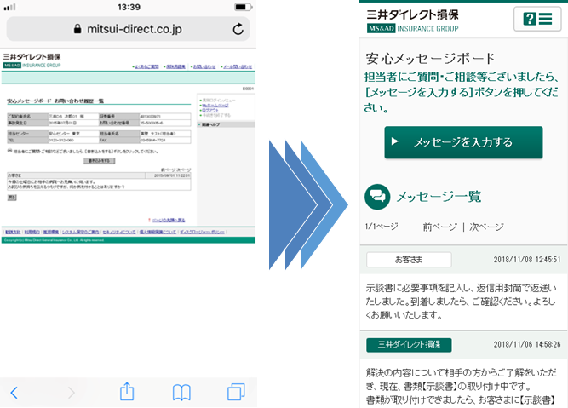Image resolution: width=568 pixels, height=408 pixels.
Task: Tap the battery indicator in status bar
Action: tap(243, 7)
